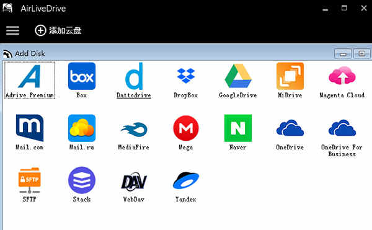Image resolution: width=372 pixels, height=230 pixels.
Task: Open the Dattodrive disk option
Action: 134,76
